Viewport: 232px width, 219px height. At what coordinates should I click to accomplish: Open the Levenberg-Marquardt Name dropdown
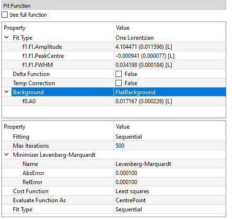(x=170, y=164)
